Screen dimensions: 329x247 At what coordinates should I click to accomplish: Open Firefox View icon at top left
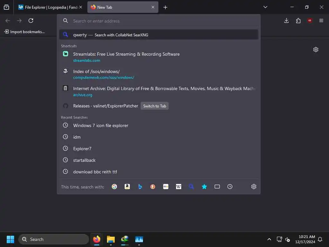point(6,7)
